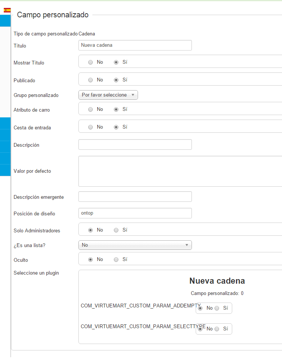
Task: Click the Campo personalizado heading
Action: [53, 15]
